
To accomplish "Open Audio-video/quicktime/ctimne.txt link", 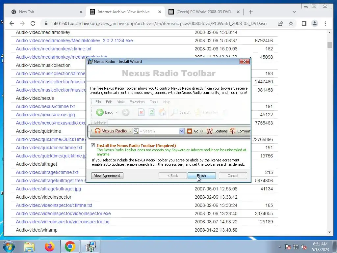I will (49, 148).
